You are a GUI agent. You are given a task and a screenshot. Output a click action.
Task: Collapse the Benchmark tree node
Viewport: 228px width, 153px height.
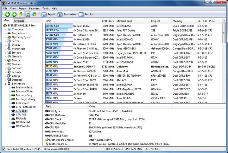coord(5,84)
